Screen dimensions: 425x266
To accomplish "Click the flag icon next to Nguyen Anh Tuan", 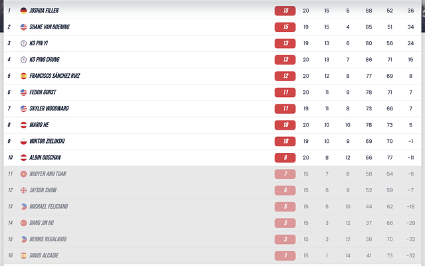I will pos(24,174).
